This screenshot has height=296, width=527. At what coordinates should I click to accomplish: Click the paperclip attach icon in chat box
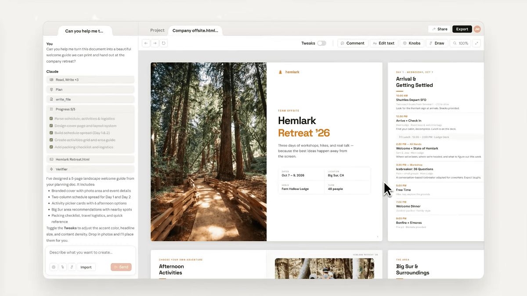pyautogui.click(x=63, y=267)
